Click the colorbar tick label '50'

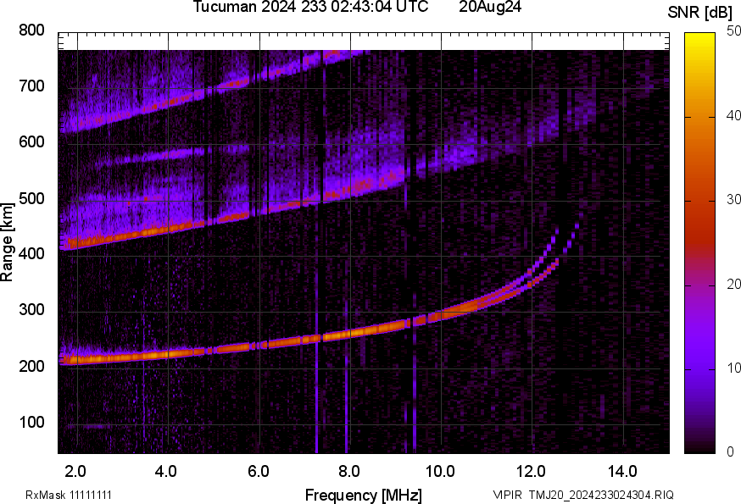733,31
